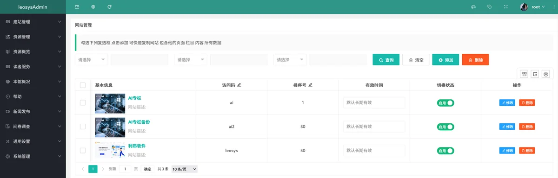Check the checkbox for 利昂软件 row

point(83,150)
